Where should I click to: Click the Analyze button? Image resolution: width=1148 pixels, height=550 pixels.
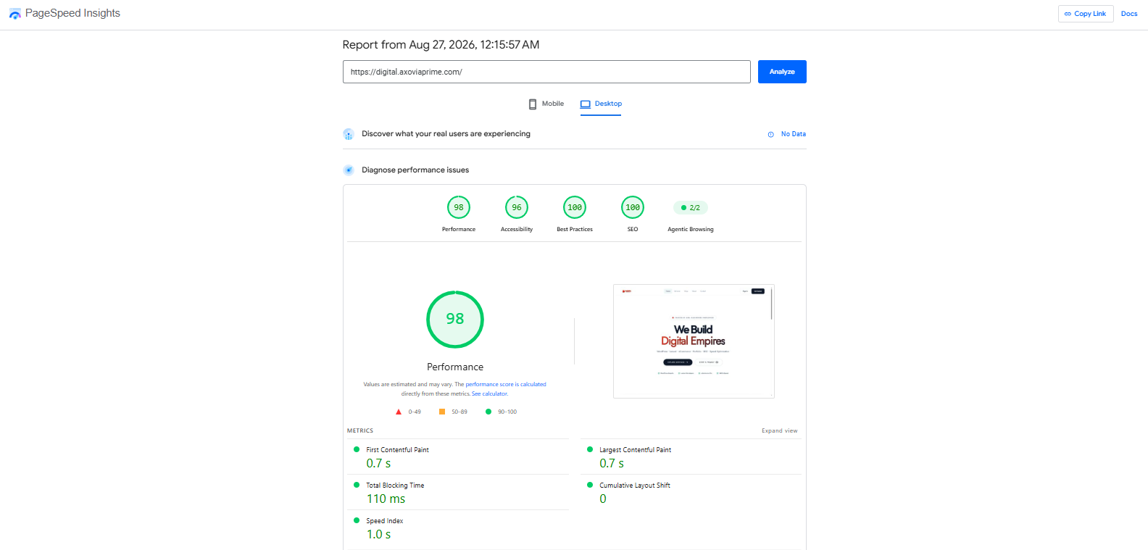tap(782, 72)
